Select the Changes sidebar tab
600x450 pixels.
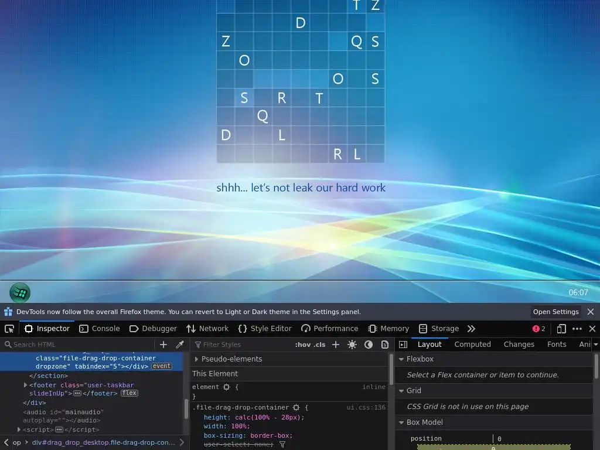pos(519,345)
